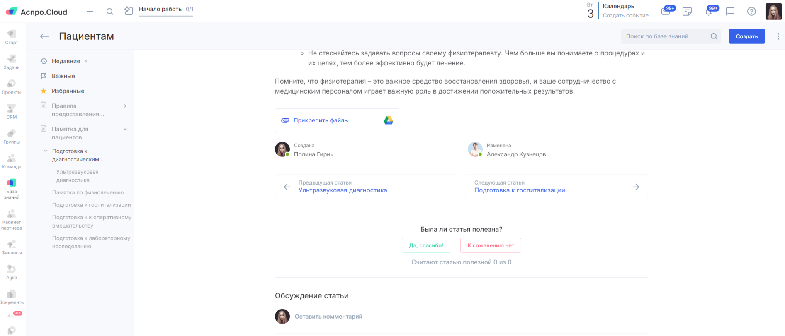The image size is (785, 336).
Task: Click the plus icon in top bar
Action: pos(90,12)
